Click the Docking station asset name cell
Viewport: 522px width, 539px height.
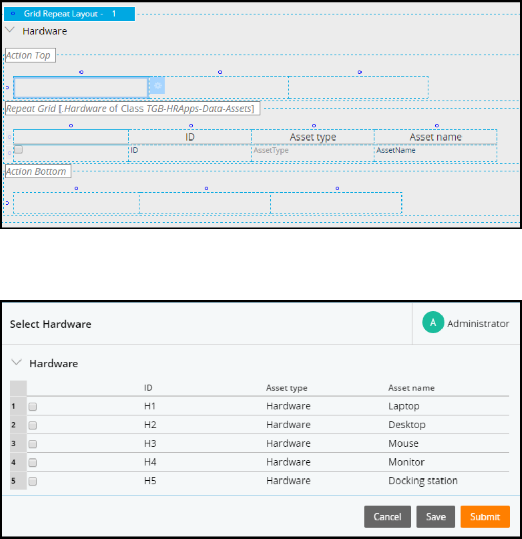(x=423, y=481)
